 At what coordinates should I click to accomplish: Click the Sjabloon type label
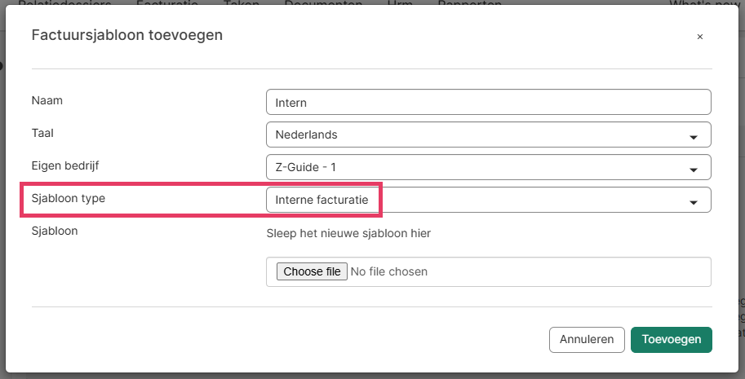68,198
